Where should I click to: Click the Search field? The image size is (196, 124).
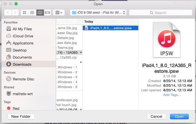[161, 13]
